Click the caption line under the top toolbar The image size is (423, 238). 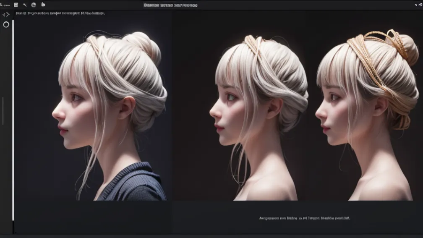pyautogui.click(x=60, y=13)
